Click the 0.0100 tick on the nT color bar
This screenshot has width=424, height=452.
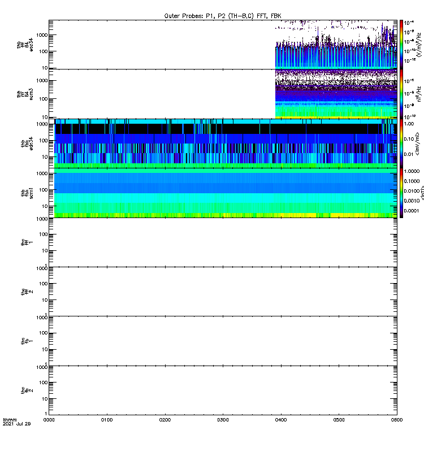[x=412, y=191]
